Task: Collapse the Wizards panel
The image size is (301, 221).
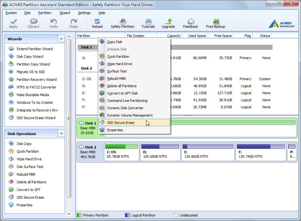Action: (61, 39)
